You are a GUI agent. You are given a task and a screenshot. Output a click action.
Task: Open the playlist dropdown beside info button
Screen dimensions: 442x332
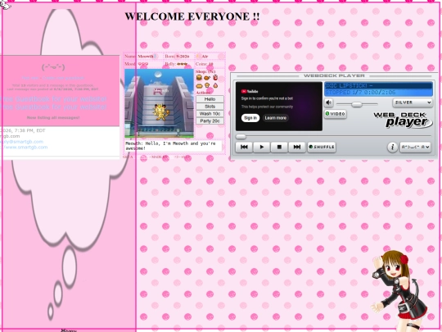tap(415, 147)
